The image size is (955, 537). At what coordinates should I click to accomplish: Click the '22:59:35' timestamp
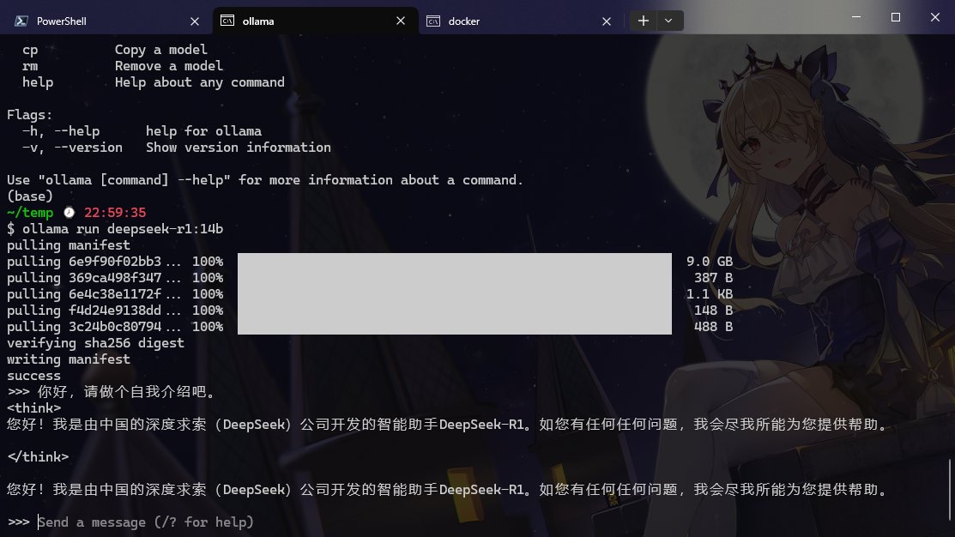click(x=115, y=213)
